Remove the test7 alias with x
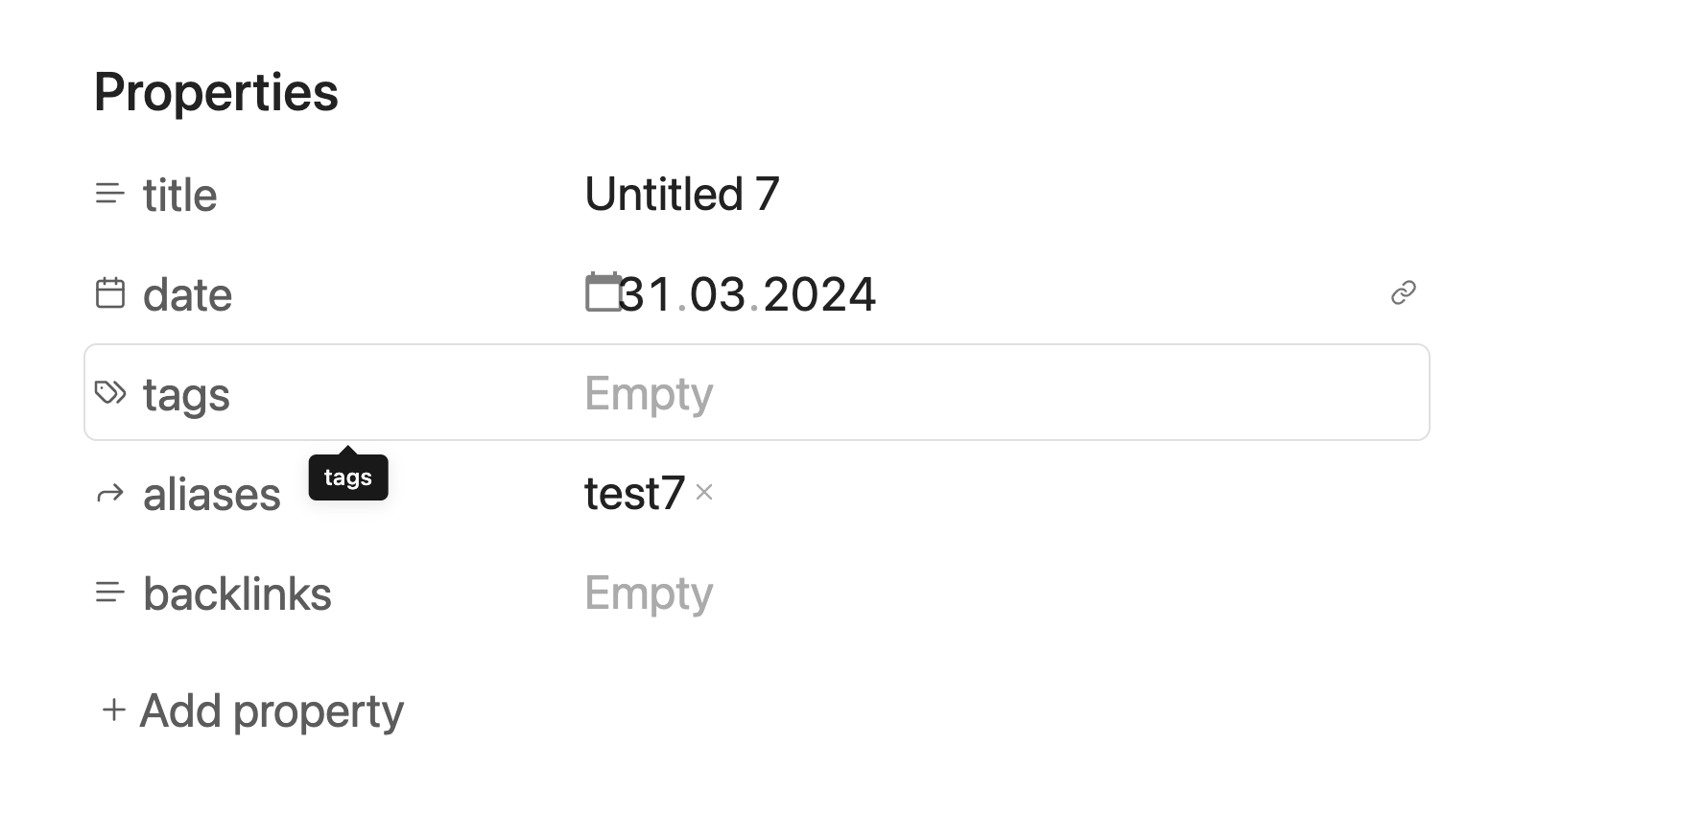 pyautogui.click(x=704, y=492)
